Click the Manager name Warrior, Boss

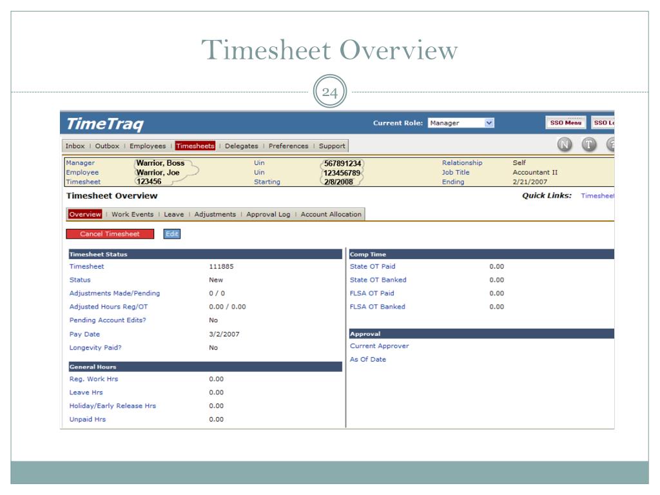pyautogui.click(x=160, y=163)
